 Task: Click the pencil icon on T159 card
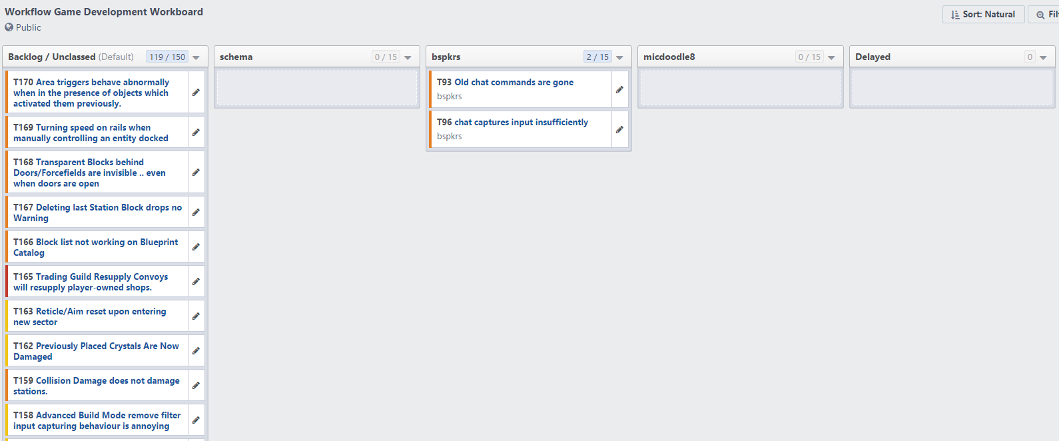(196, 386)
